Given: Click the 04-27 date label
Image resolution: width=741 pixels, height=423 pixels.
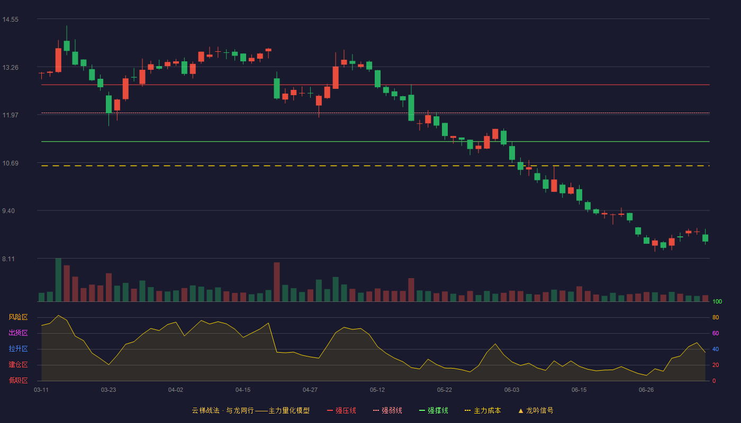Looking at the screenshot, I should [x=310, y=390].
